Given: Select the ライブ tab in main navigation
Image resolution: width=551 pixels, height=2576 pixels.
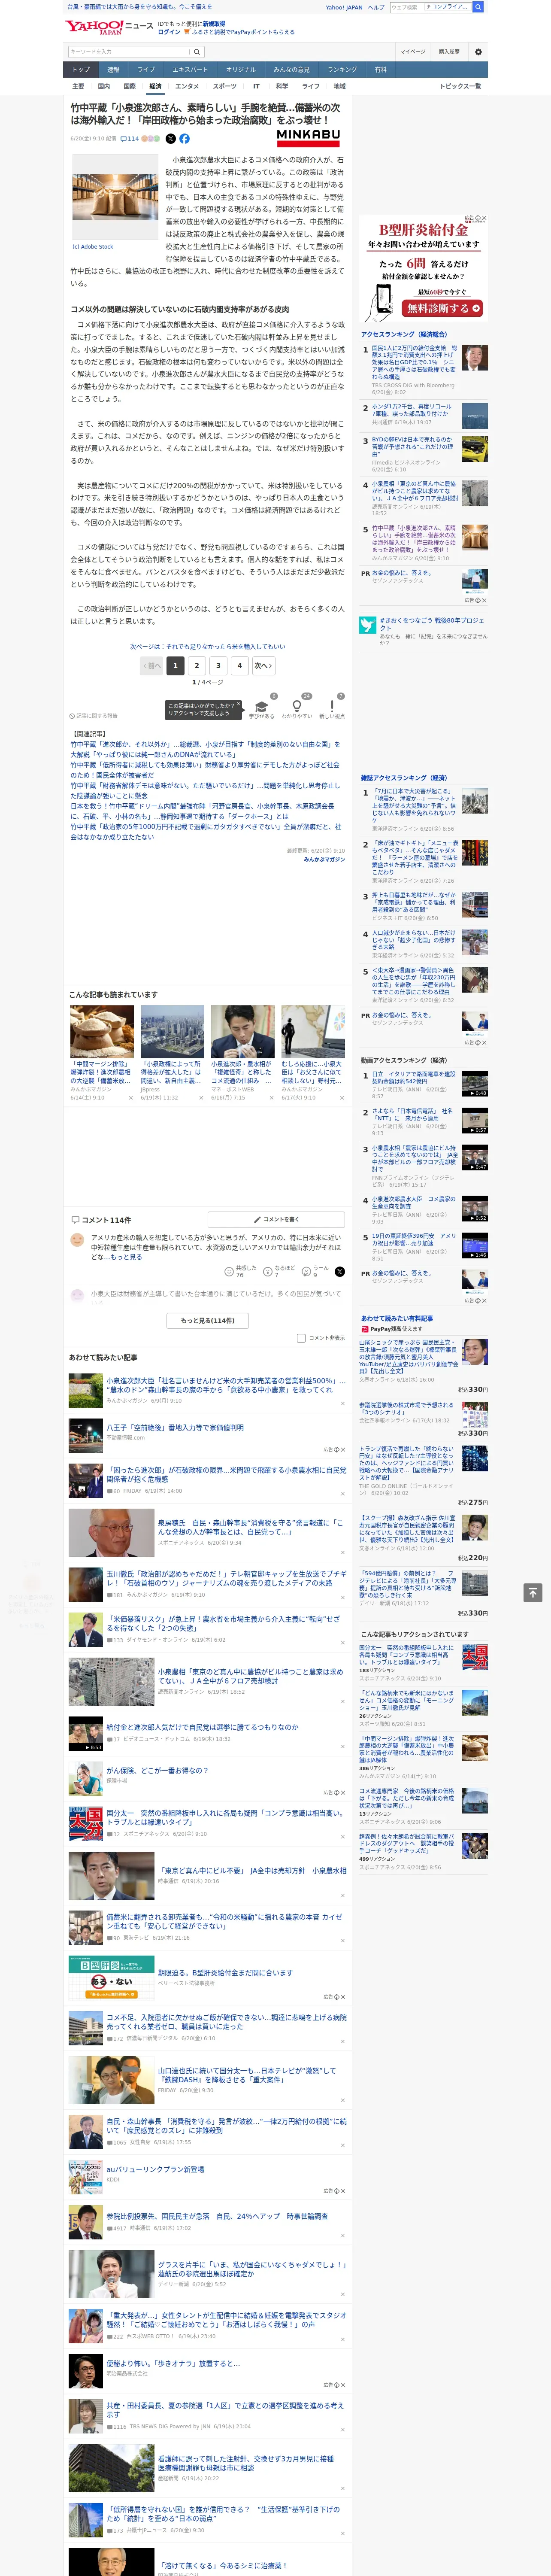Looking at the screenshot, I should [146, 69].
